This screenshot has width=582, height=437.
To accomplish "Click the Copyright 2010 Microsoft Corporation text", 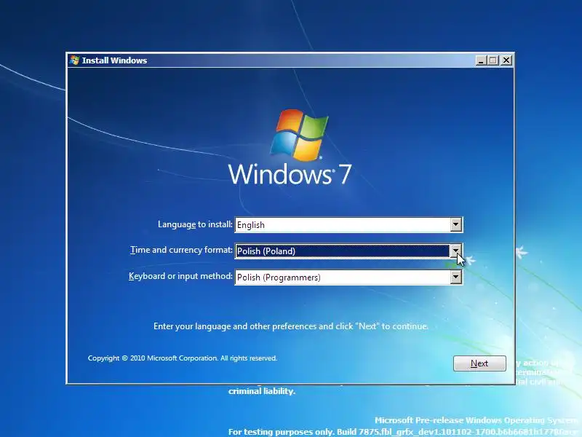I will (x=183, y=358).
